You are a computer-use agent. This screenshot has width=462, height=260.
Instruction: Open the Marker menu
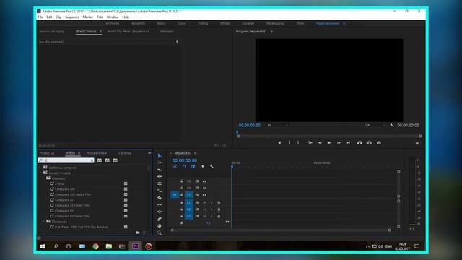click(x=88, y=17)
